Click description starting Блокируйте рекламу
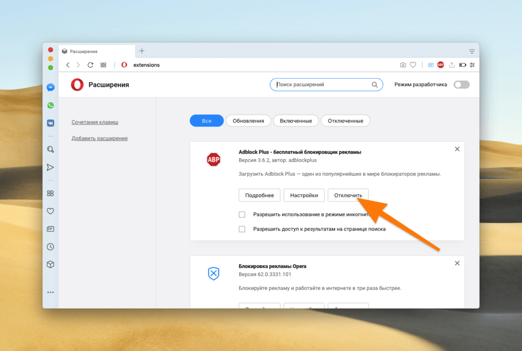The image size is (522, 351). [x=320, y=288]
